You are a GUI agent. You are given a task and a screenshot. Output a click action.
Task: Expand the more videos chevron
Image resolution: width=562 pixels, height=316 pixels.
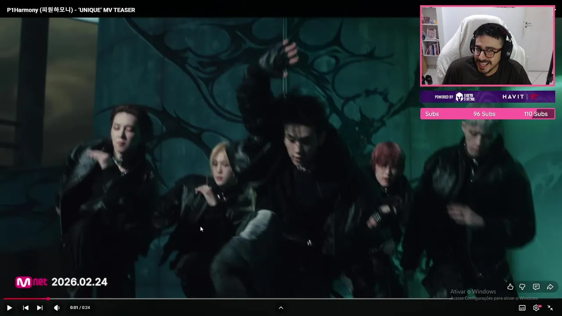point(281,308)
